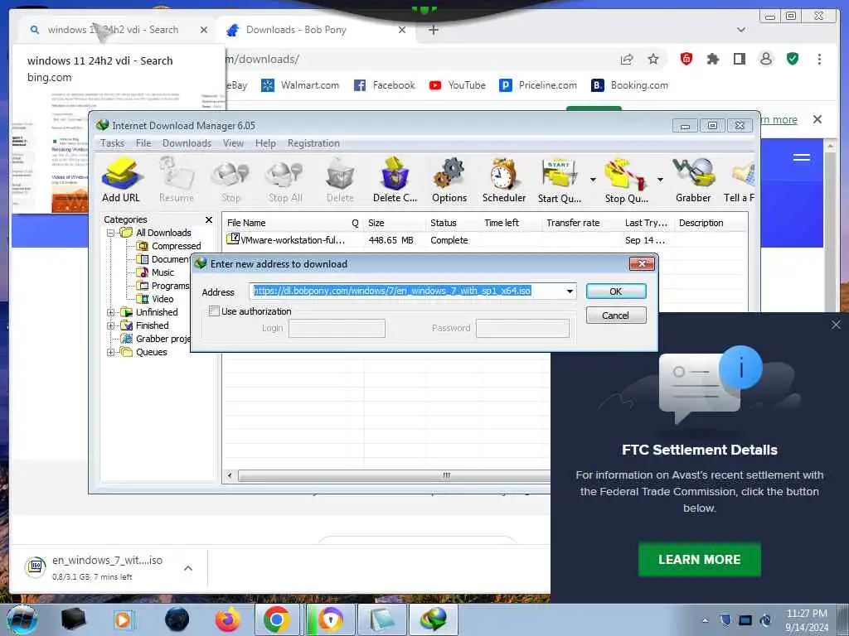
Task: Collapse the All Downloads tree node
Action: pos(110,233)
